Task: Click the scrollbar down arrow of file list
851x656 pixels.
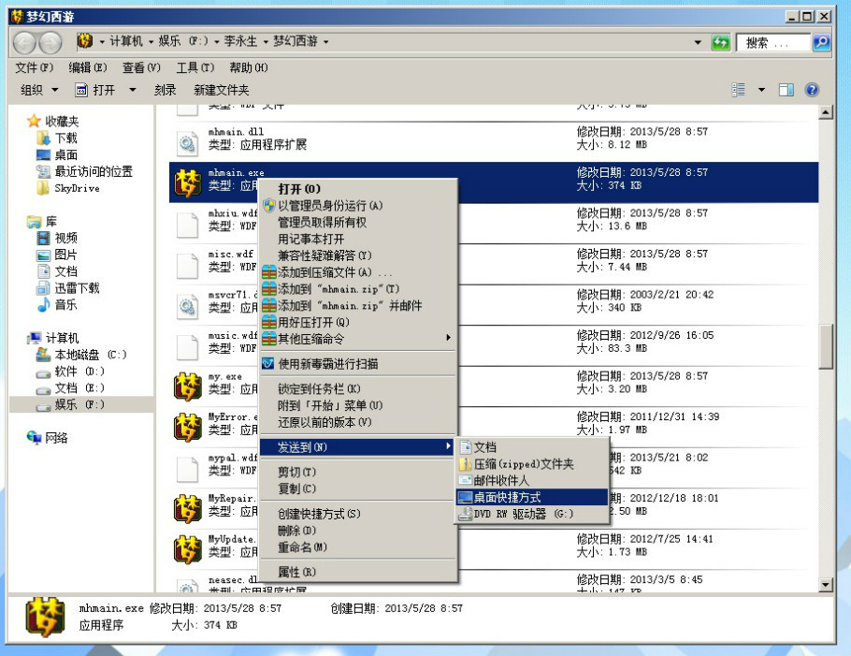Action: [826, 585]
